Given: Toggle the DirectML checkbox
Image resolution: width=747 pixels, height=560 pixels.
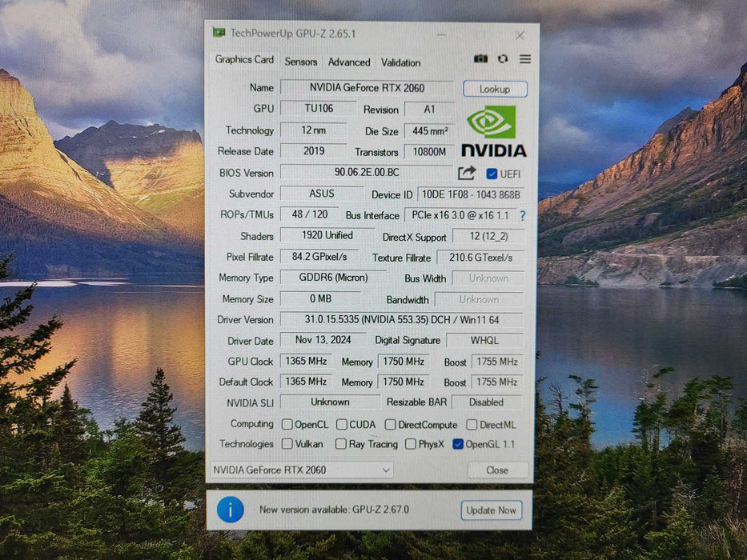Looking at the screenshot, I should pos(472,424).
